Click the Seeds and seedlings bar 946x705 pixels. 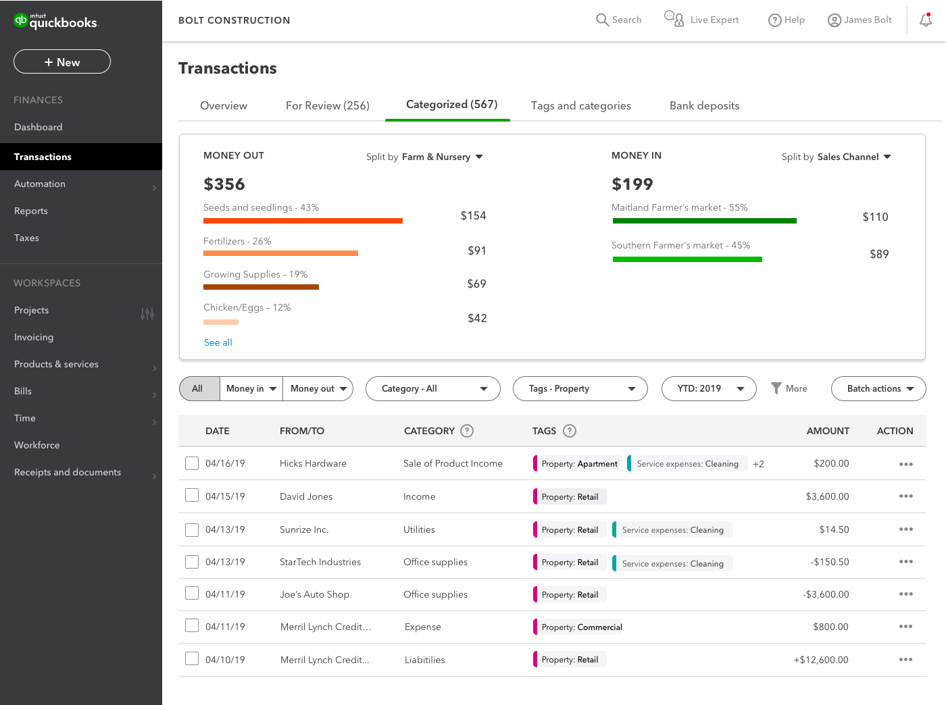(303, 221)
